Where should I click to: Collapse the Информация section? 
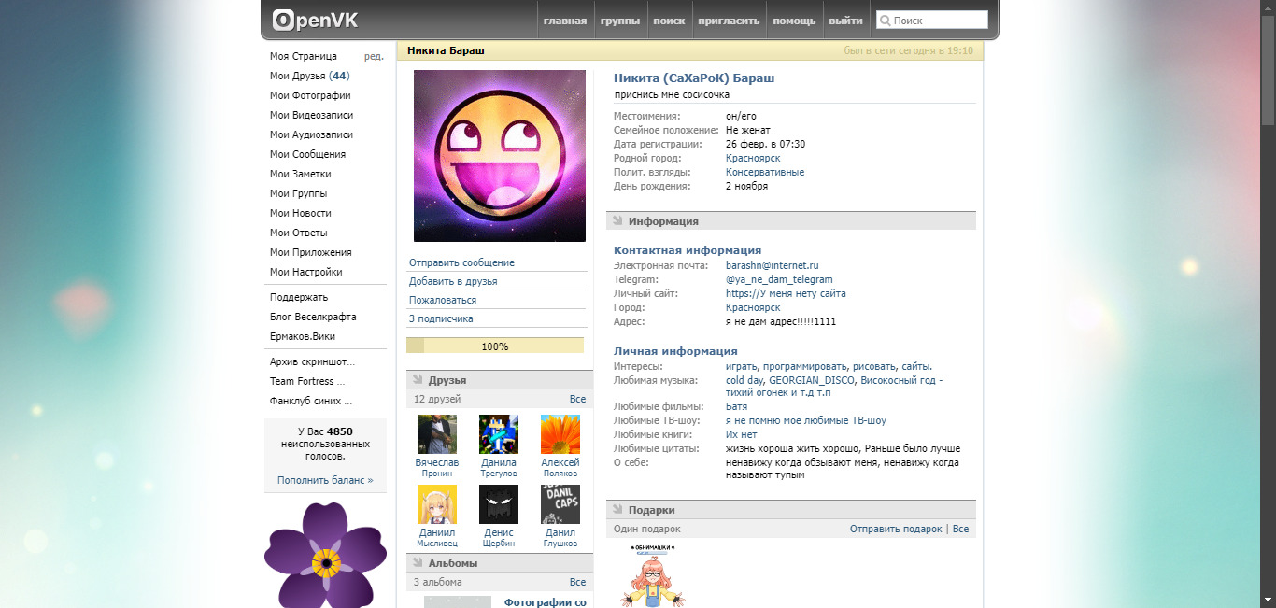(x=663, y=221)
